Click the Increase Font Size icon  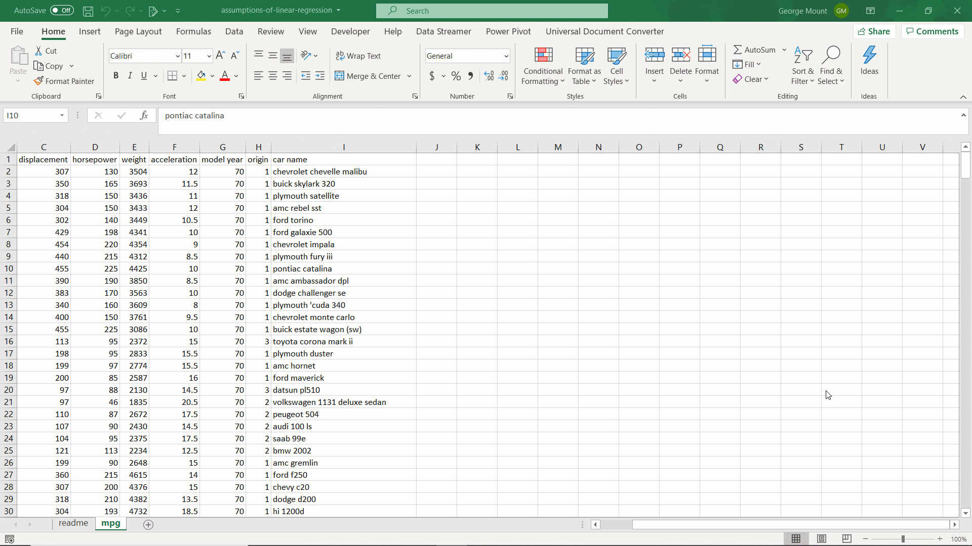(220, 56)
